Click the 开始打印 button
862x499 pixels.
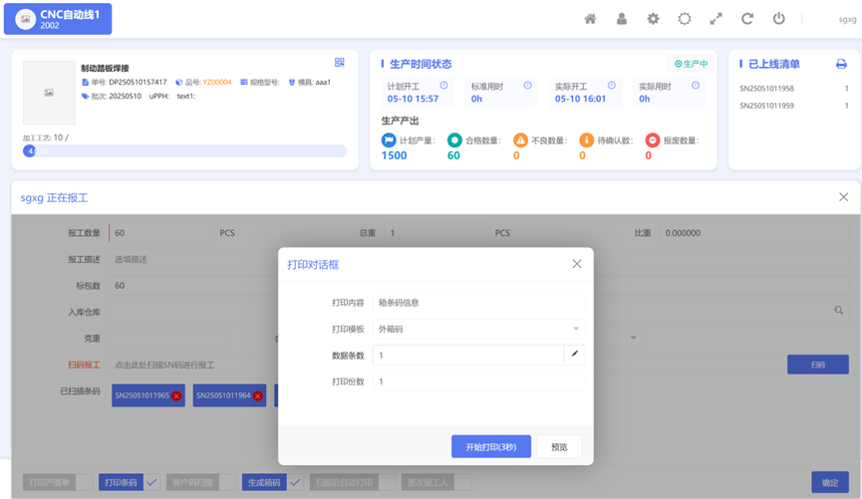[x=490, y=447]
